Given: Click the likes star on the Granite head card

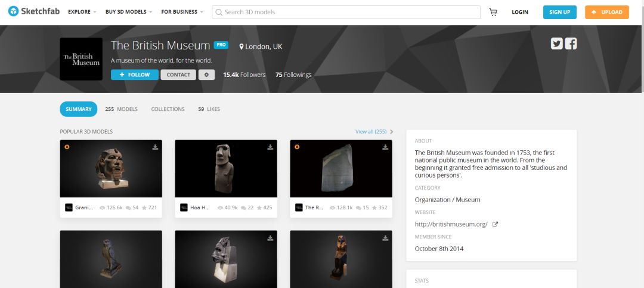Looking at the screenshot, I should pos(144,208).
